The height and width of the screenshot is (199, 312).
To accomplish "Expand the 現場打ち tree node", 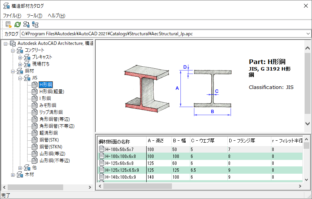I will click(x=20, y=64).
